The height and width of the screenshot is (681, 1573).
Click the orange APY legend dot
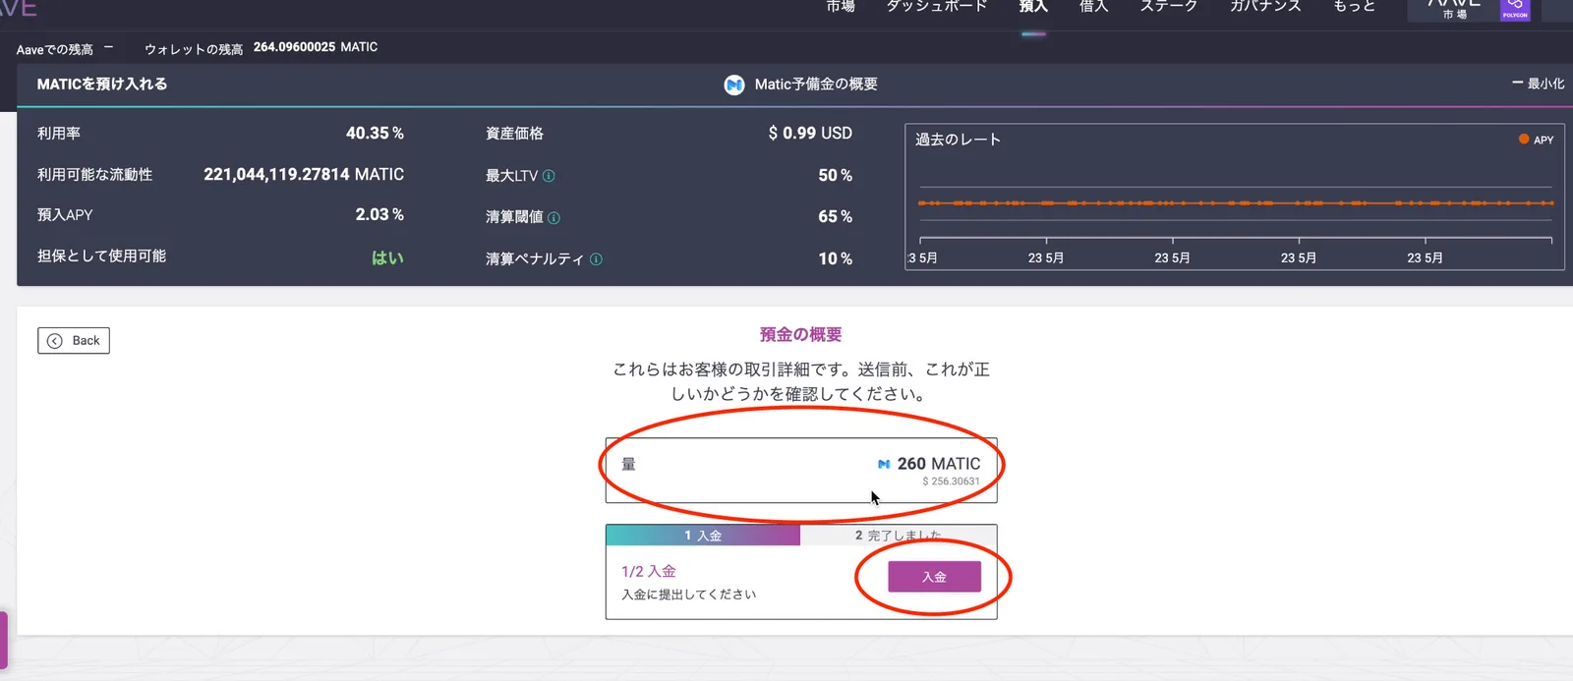1524,139
